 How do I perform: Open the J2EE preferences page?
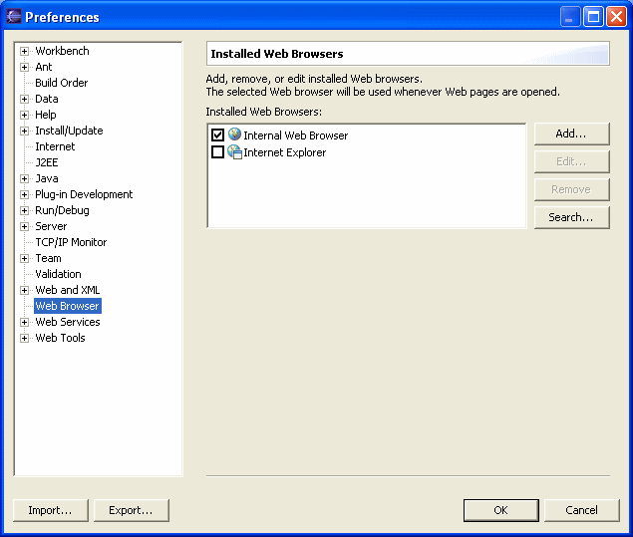tap(47, 162)
